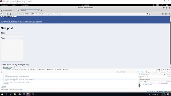Open Windows taskbar search icon
Viewport: 171px width, 96px height.
[6, 94]
